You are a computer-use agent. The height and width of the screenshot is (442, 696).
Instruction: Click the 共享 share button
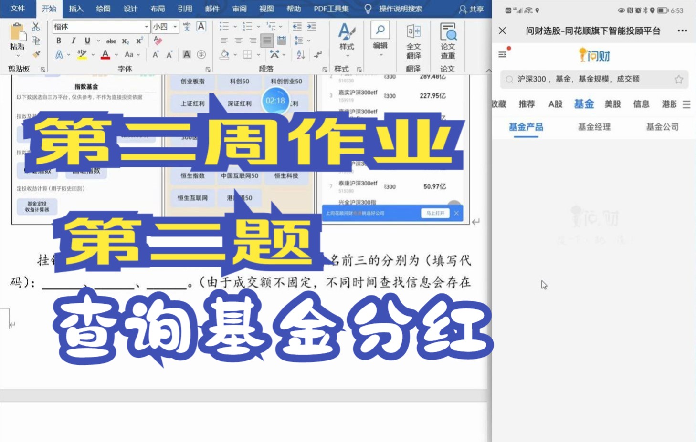[x=471, y=9]
